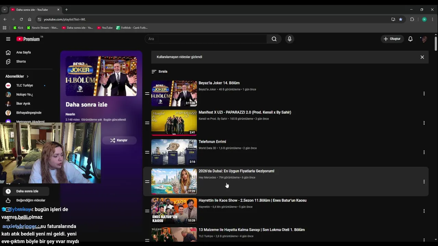Grab reorder handle of Hayrettin ile Kaos Show
Viewport: 438px width, 246px height.
pyautogui.click(x=147, y=211)
